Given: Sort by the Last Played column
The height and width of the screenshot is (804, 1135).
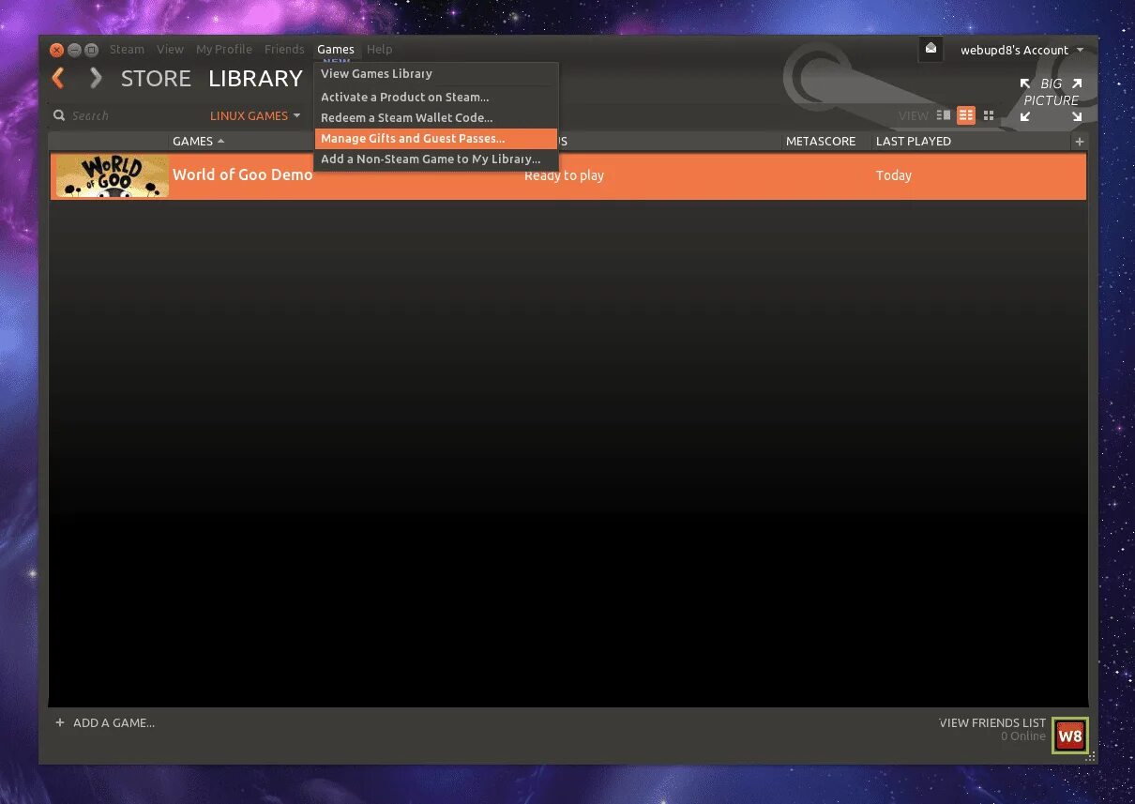Looking at the screenshot, I should click(x=914, y=141).
